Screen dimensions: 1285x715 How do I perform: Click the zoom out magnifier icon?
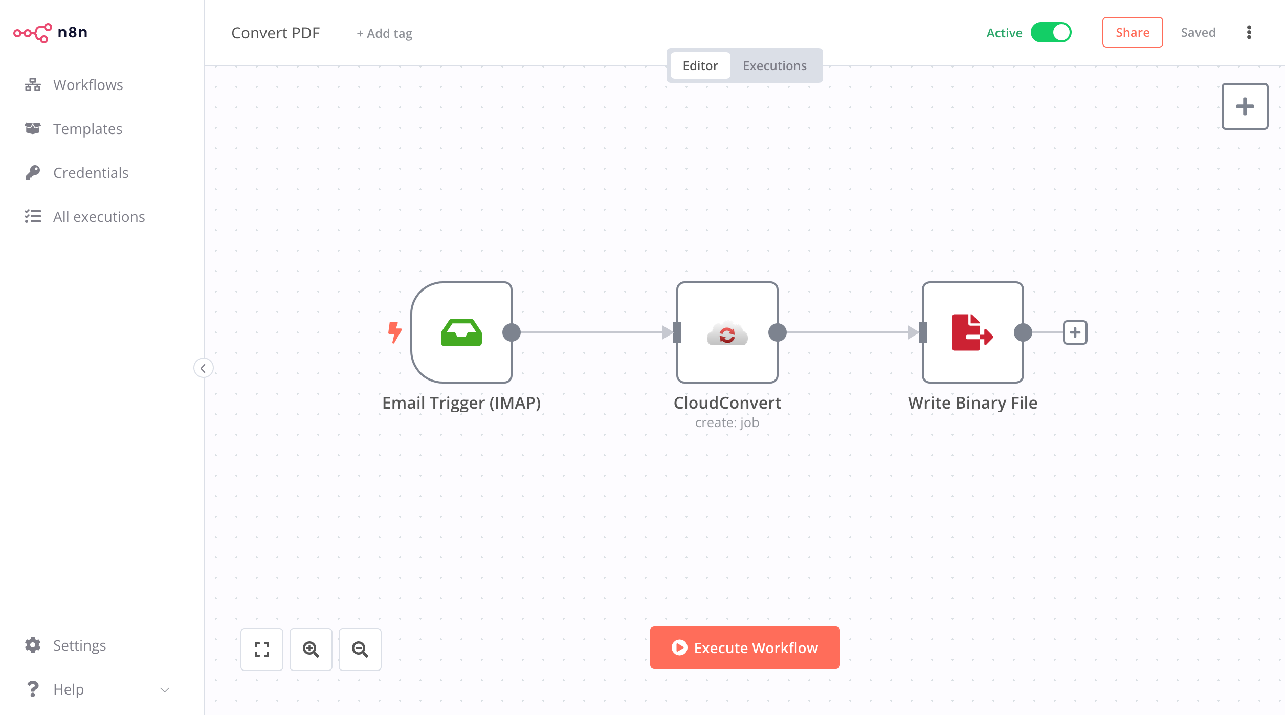(x=360, y=649)
